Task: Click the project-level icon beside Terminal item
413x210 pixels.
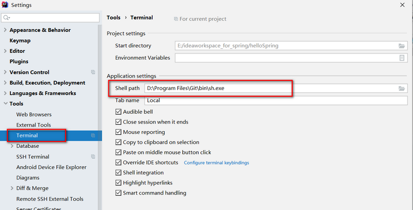Action: pyautogui.click(x=93, y=135)
